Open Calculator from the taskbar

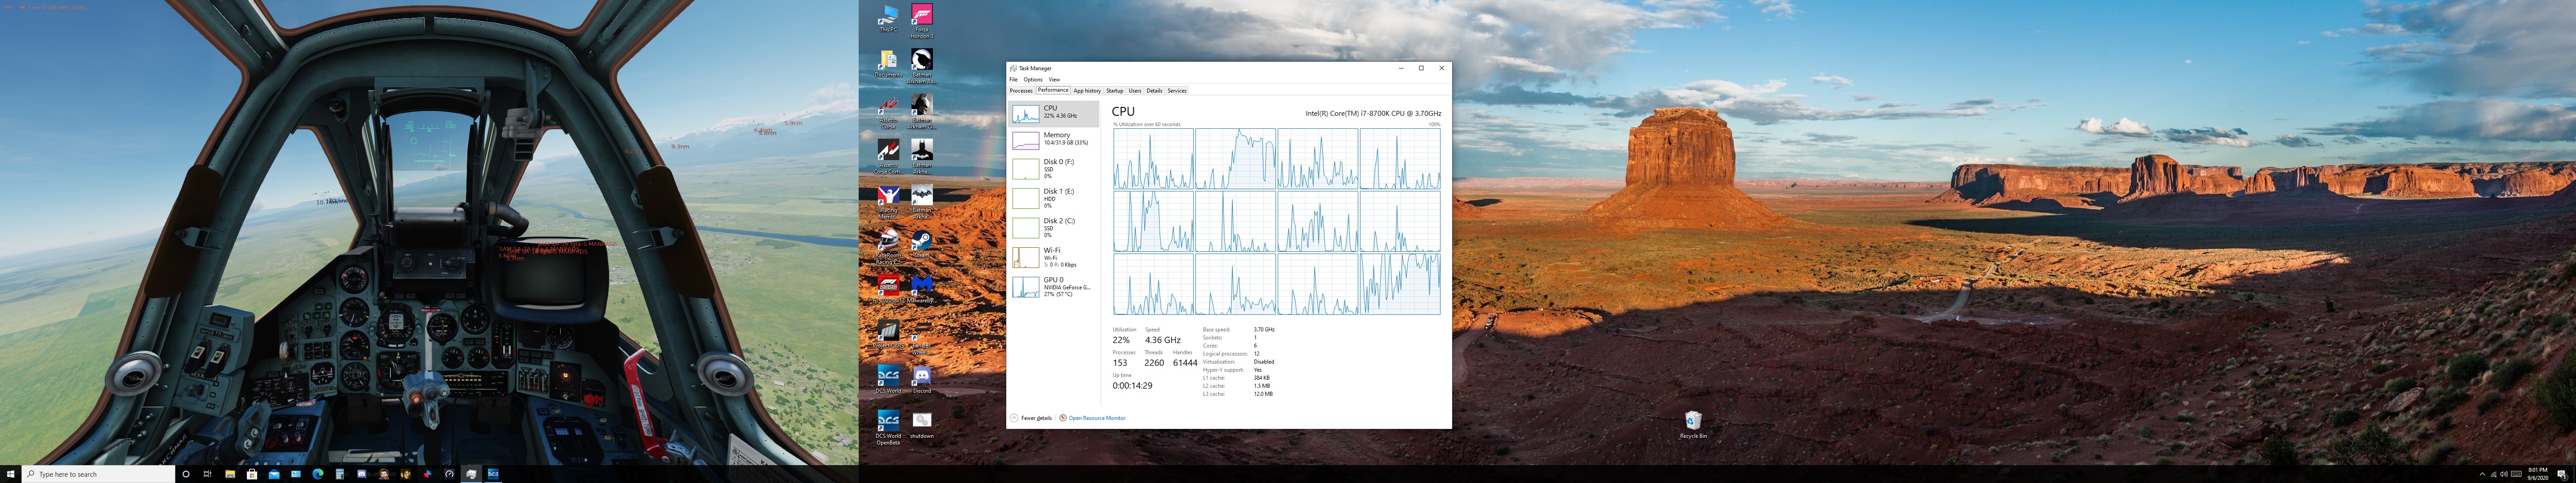coord(340,474)
